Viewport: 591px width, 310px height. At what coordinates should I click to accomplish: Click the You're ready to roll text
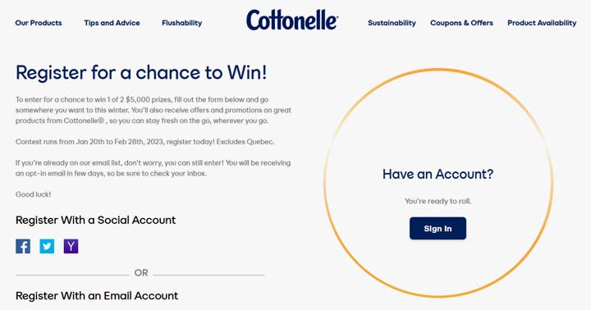click(x=438, y=201)
